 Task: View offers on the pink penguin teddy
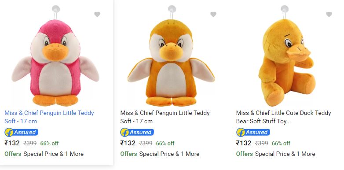[44, 154]
